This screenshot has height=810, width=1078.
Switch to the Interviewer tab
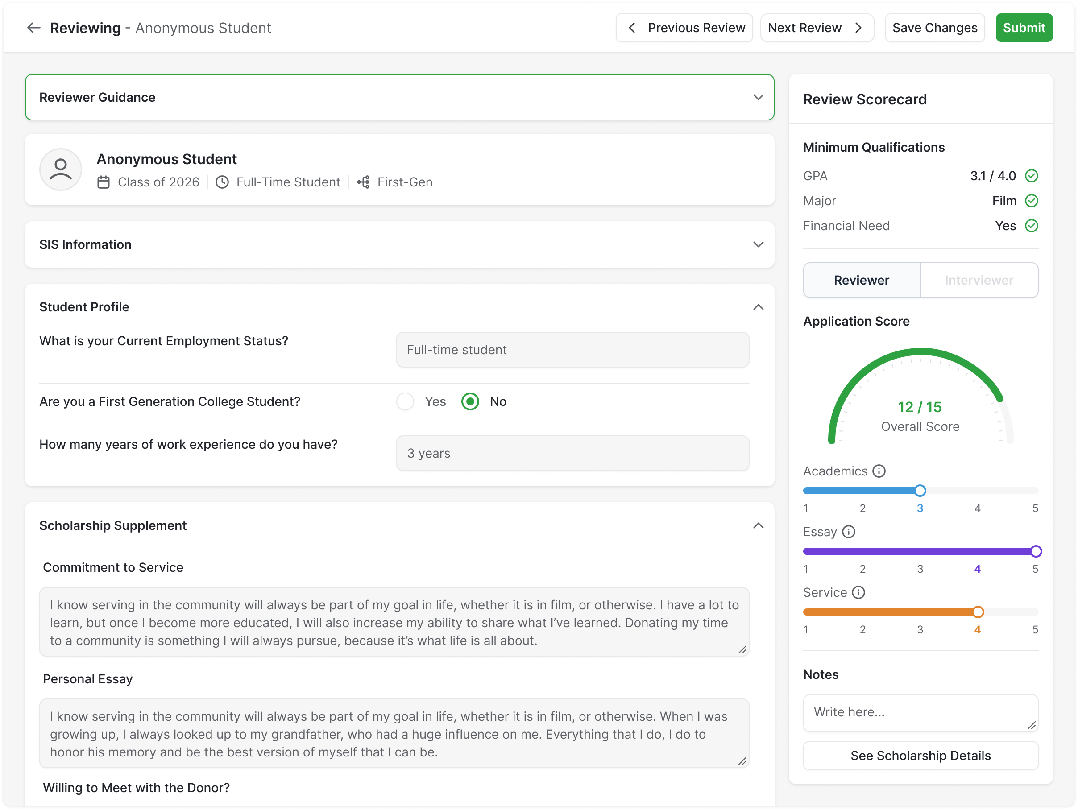(978, 280)
